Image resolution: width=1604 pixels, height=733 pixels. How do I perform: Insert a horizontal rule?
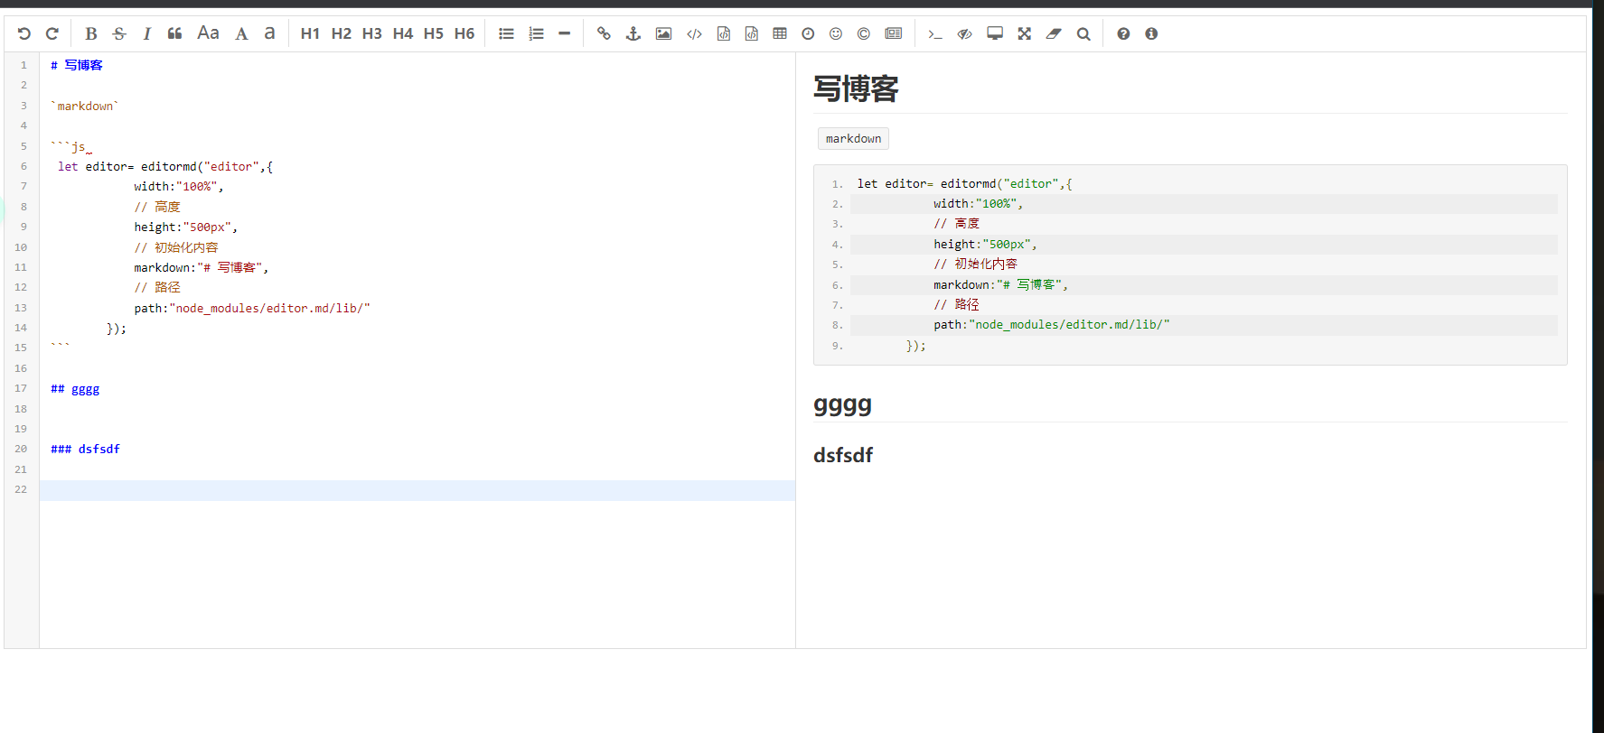pyautogui.click(x=565, y=33)
